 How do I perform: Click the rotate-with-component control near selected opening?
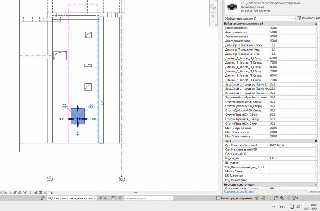90,106
